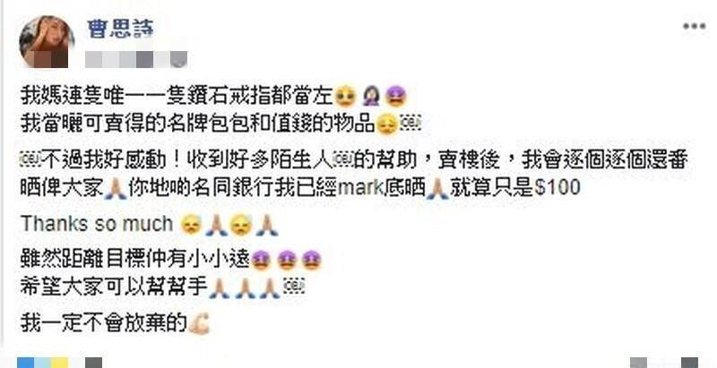Click the blurred timestamp under the name
The height and width of the screenshot is (368, 717).
(136, 60)
